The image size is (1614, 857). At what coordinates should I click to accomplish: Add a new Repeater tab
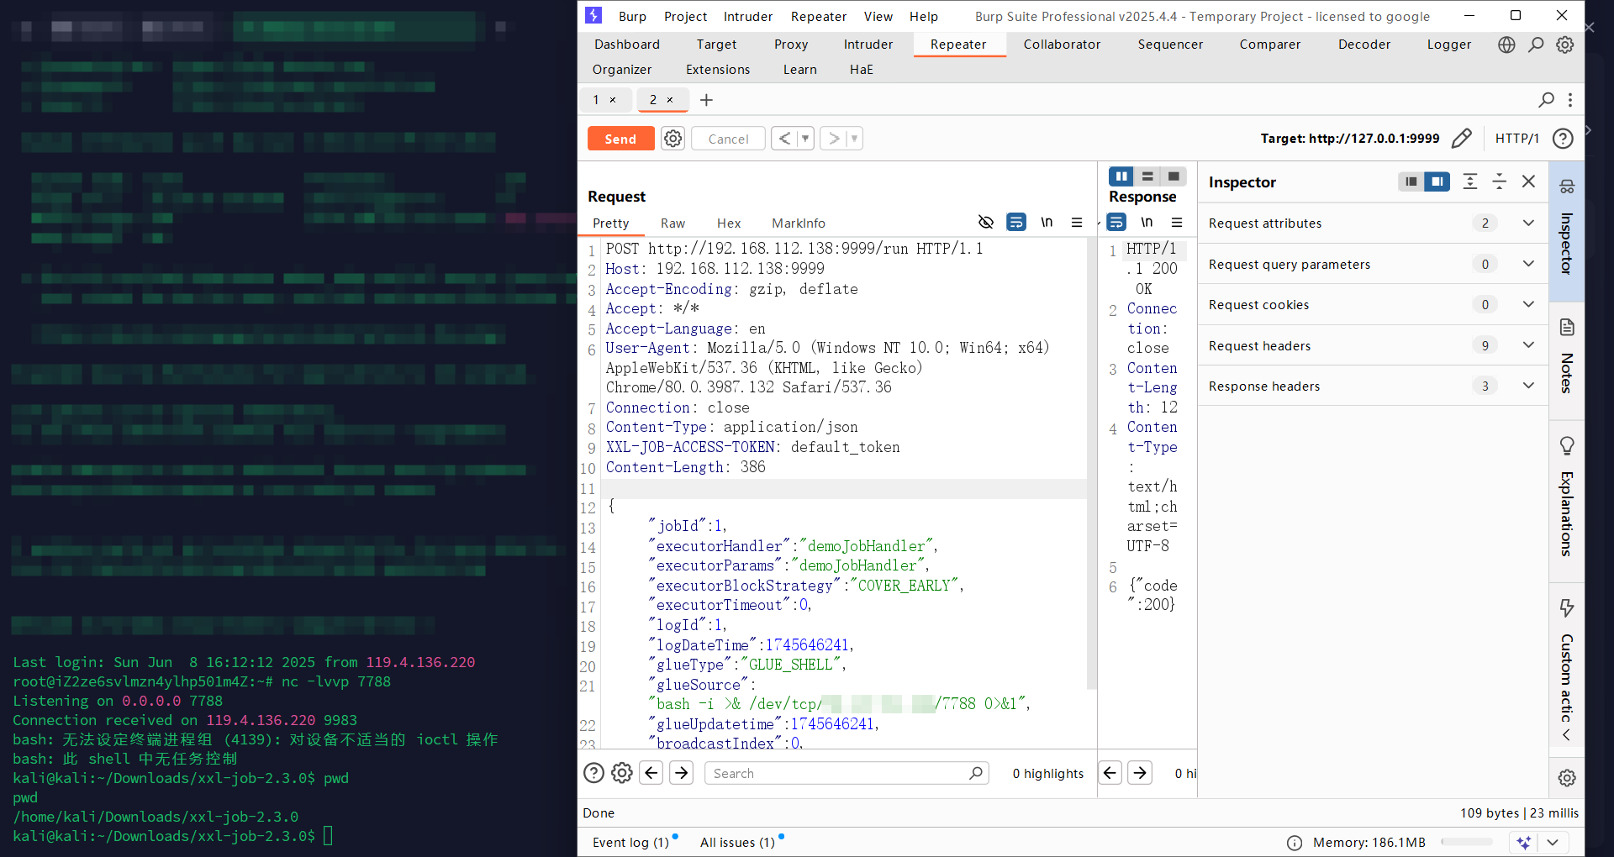(x=706, y=100)
